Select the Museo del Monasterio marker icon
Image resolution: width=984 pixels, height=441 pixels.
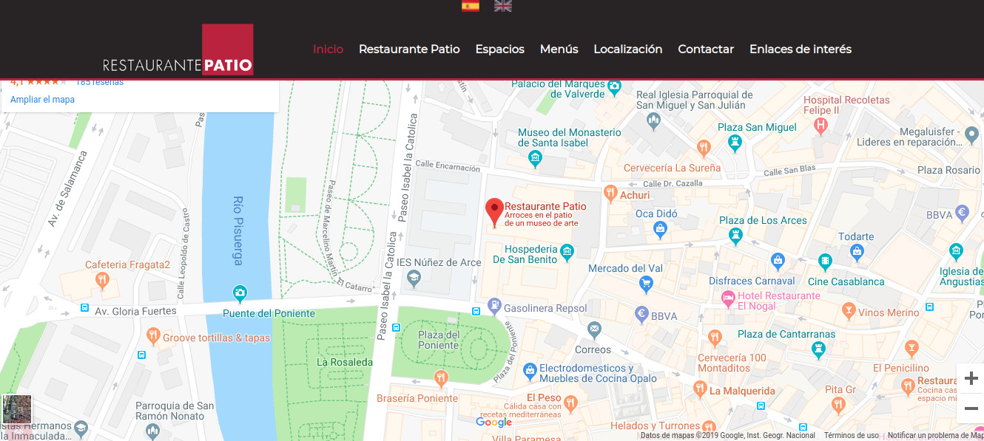[536, 157]
